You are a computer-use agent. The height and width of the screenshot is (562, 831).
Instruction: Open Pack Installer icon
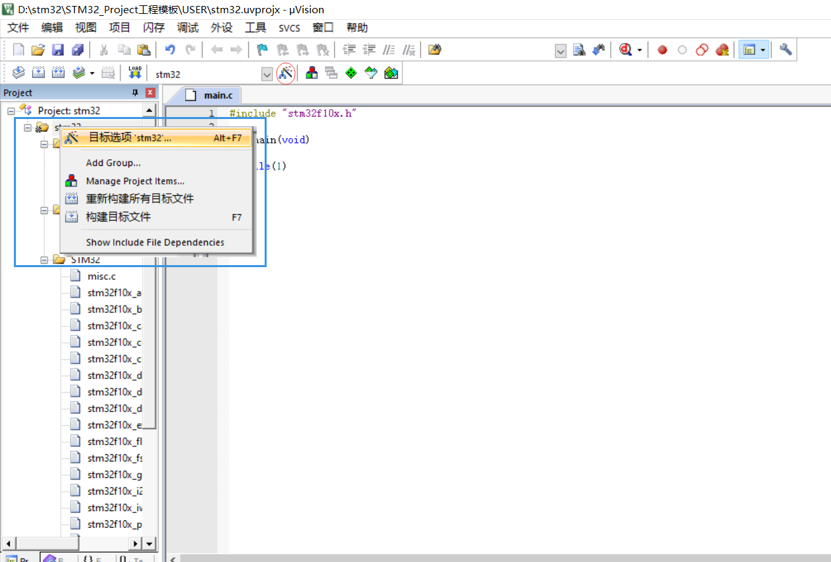391,73
